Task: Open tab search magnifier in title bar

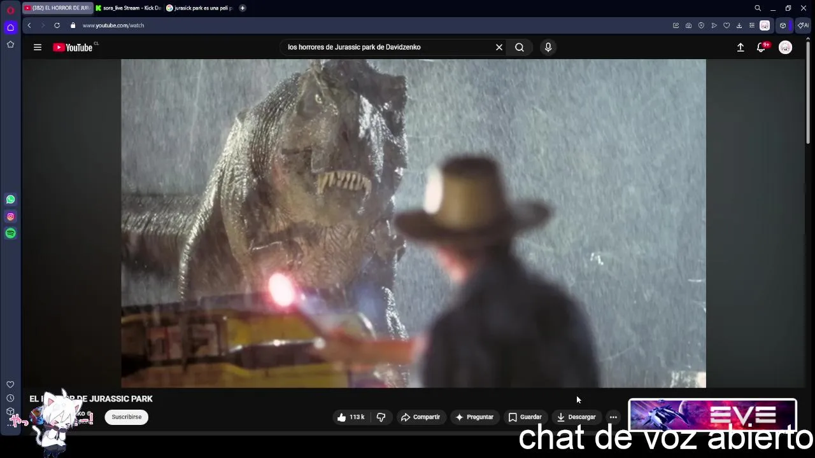Action: (x=758, y=8)
